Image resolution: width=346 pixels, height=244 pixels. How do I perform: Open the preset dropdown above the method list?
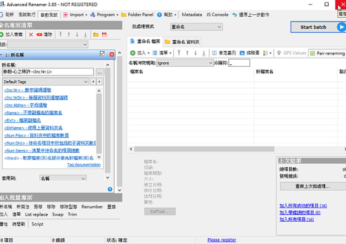pyautogui.click(x=48, y=44)
